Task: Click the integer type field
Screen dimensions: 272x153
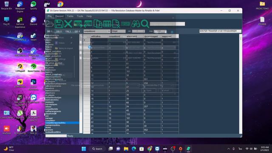Action: coord(119,31)
